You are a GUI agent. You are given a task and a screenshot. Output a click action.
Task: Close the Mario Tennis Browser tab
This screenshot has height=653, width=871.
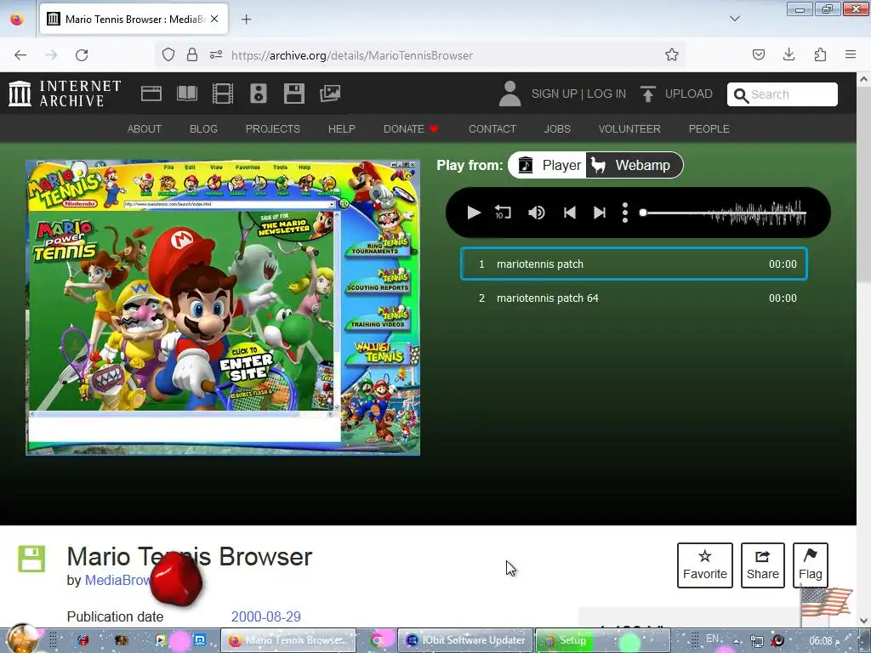tap(214, 19)
